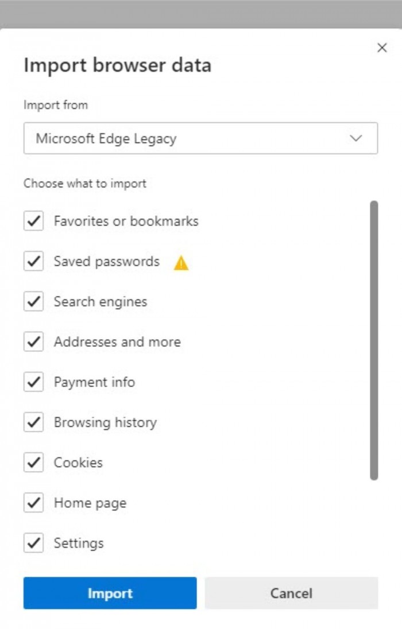
Task: Uncheck the Home page checkbox
Action: [x=33, y=503]
